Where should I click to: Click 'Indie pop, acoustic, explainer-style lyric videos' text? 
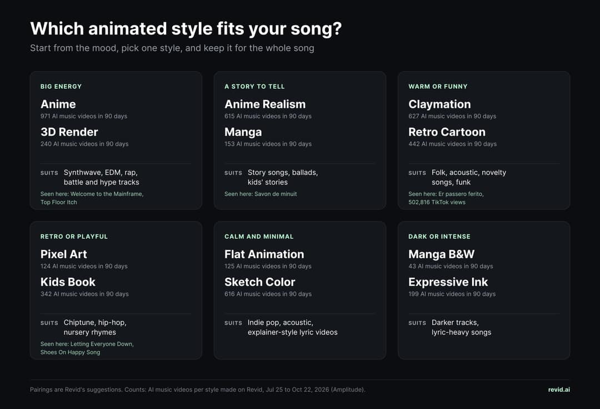293,327
